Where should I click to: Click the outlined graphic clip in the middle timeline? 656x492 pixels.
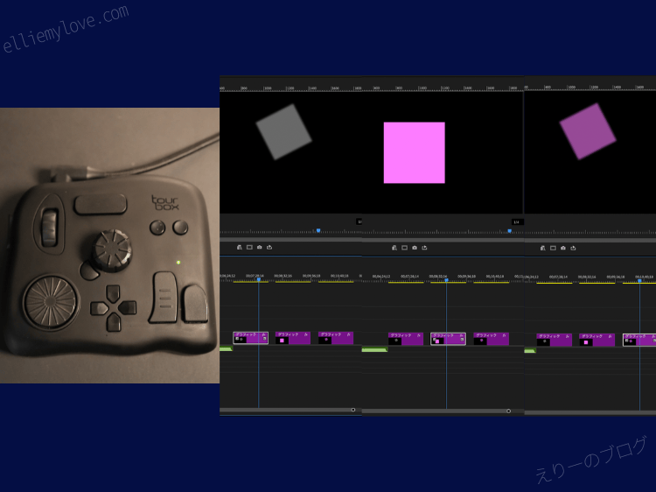click(448, 338)
